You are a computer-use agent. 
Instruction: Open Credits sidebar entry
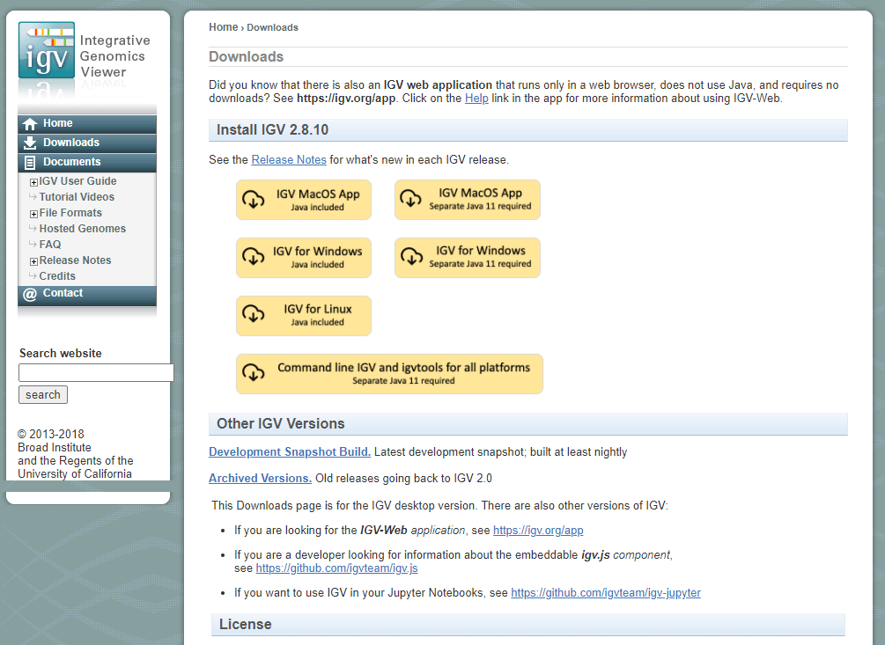[57, 275]
